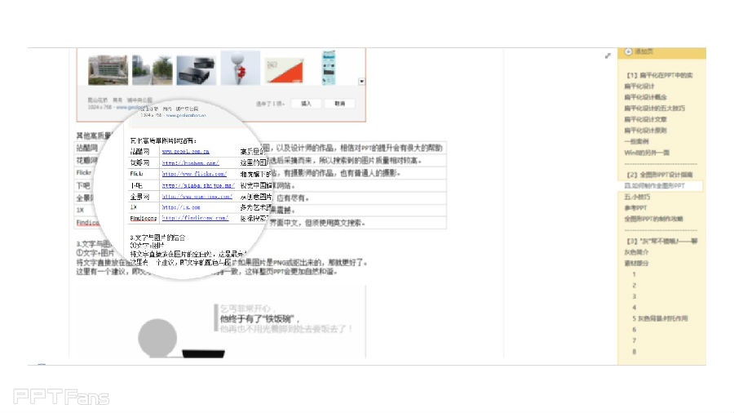Open full page view with expand arrow icon
The image size is (734, 413).
click(x=608, y=56)
